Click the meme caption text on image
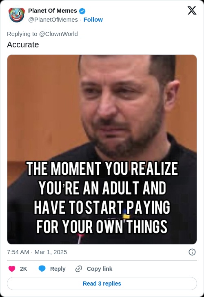204x297 pixels. tap(102, 198)
